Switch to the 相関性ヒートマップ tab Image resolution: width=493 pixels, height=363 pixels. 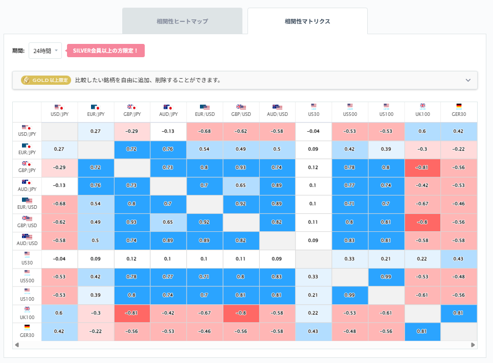182,20
